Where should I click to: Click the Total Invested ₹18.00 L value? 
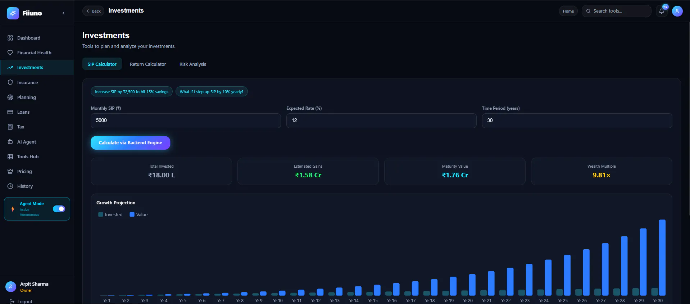162,175
